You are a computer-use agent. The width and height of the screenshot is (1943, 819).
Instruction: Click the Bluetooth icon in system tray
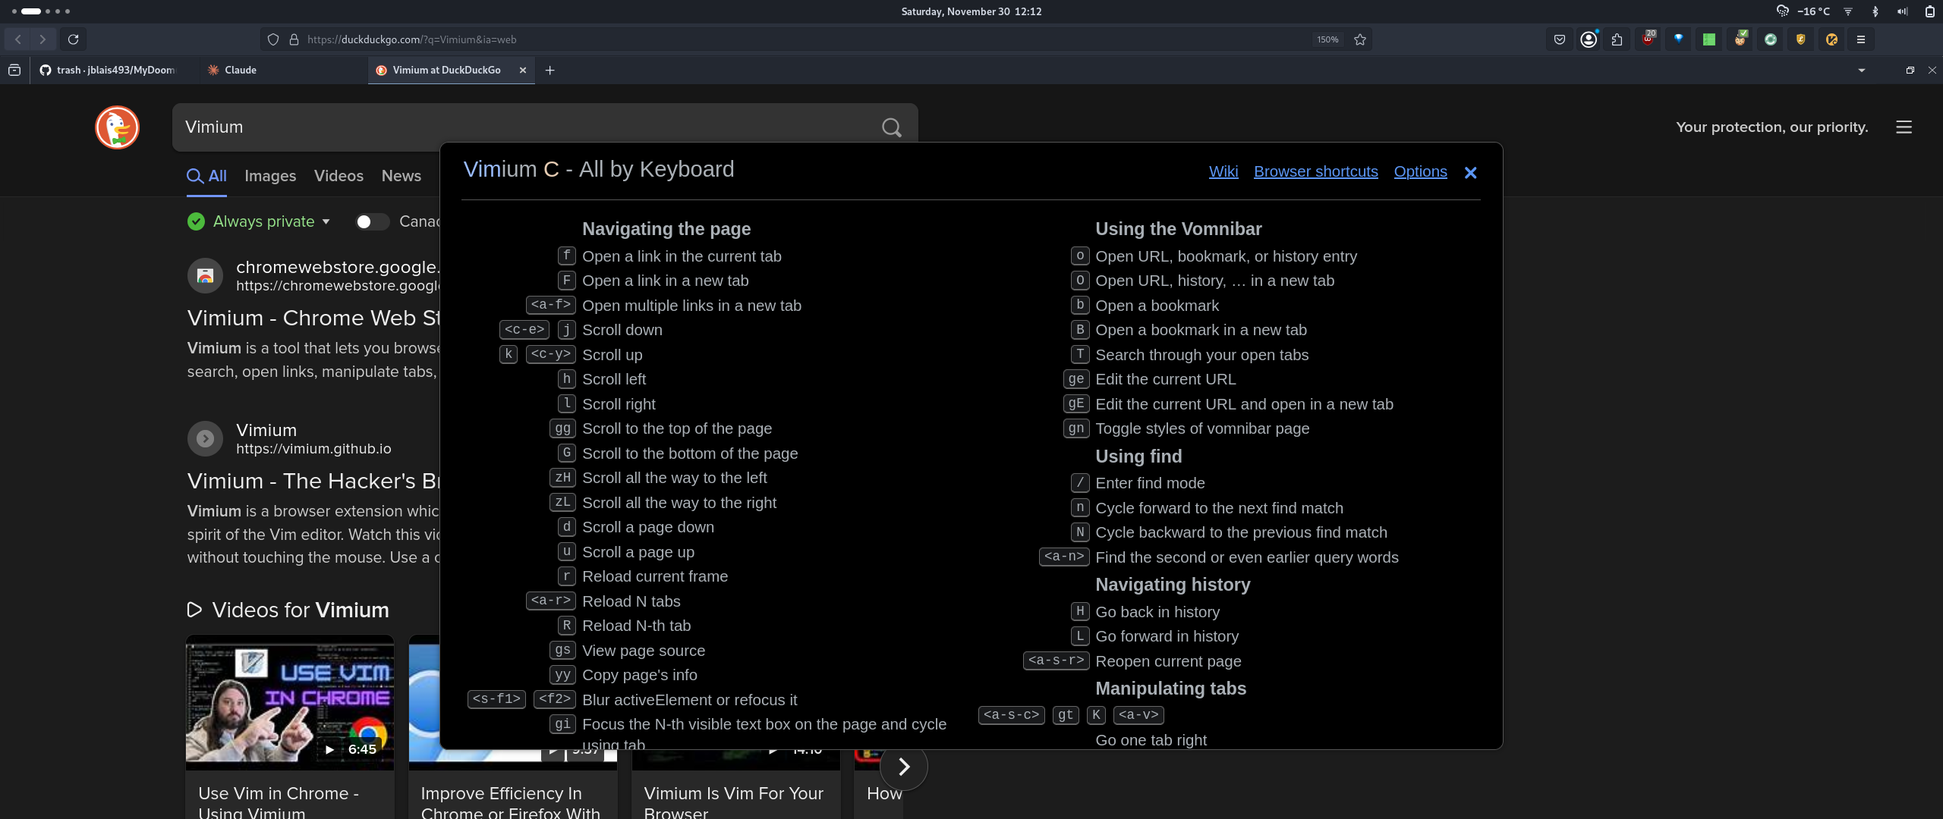click(1875, 11)
